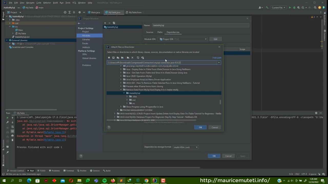Image resolution: width=328 pixels, height=184 pixels.
Task: Go to home directory in attach dialog
Action: pos(109,58)
